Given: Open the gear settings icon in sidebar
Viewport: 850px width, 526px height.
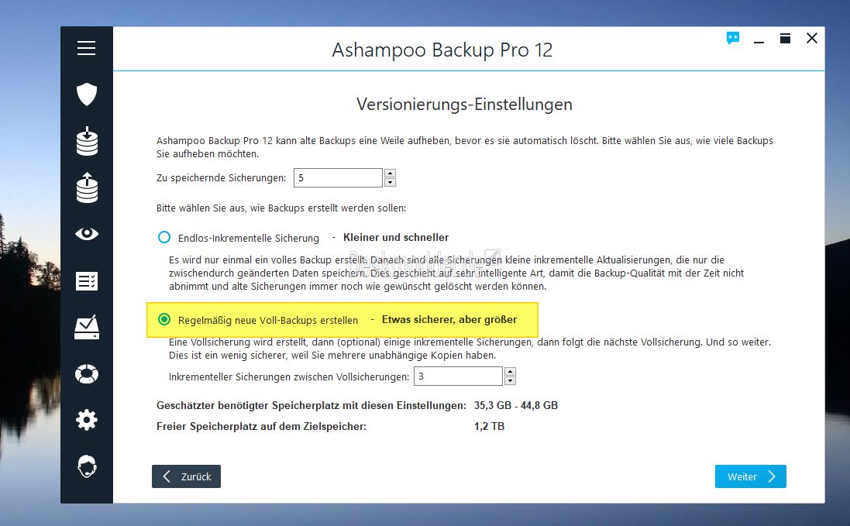Looking at the screenshot, I should pyautogui.click(x=87, y=420).
